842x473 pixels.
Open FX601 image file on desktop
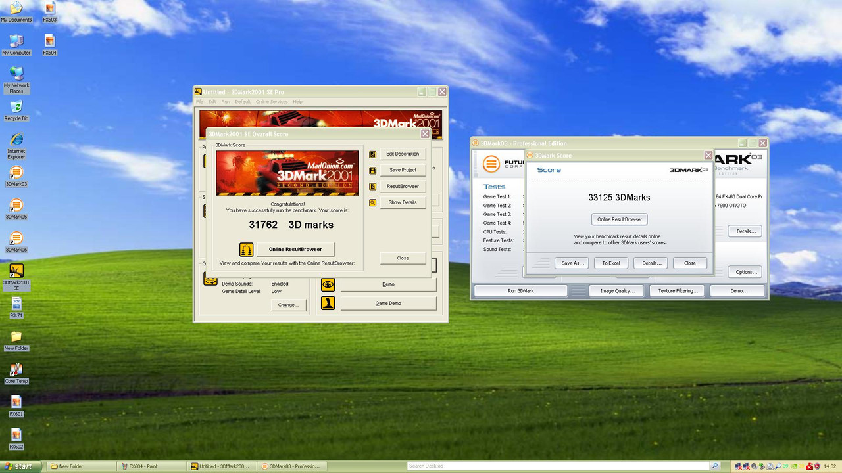tap(16, 406)
